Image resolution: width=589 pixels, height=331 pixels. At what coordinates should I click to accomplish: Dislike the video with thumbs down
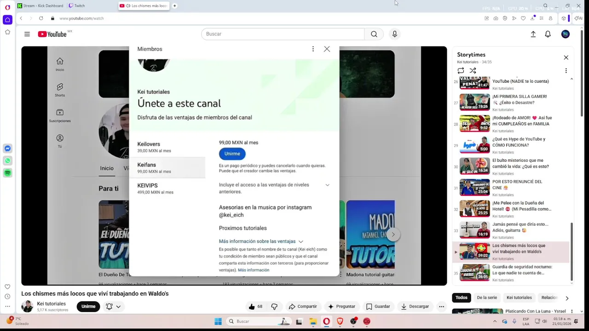tap(274, 306)
